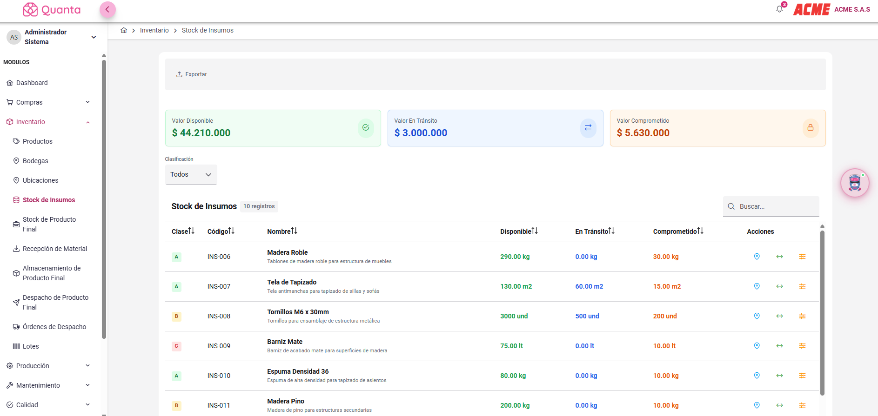The image size is (878, 416).
Task: Click 60.00 m2 in transit value
Action: click(x=589, y=286)
